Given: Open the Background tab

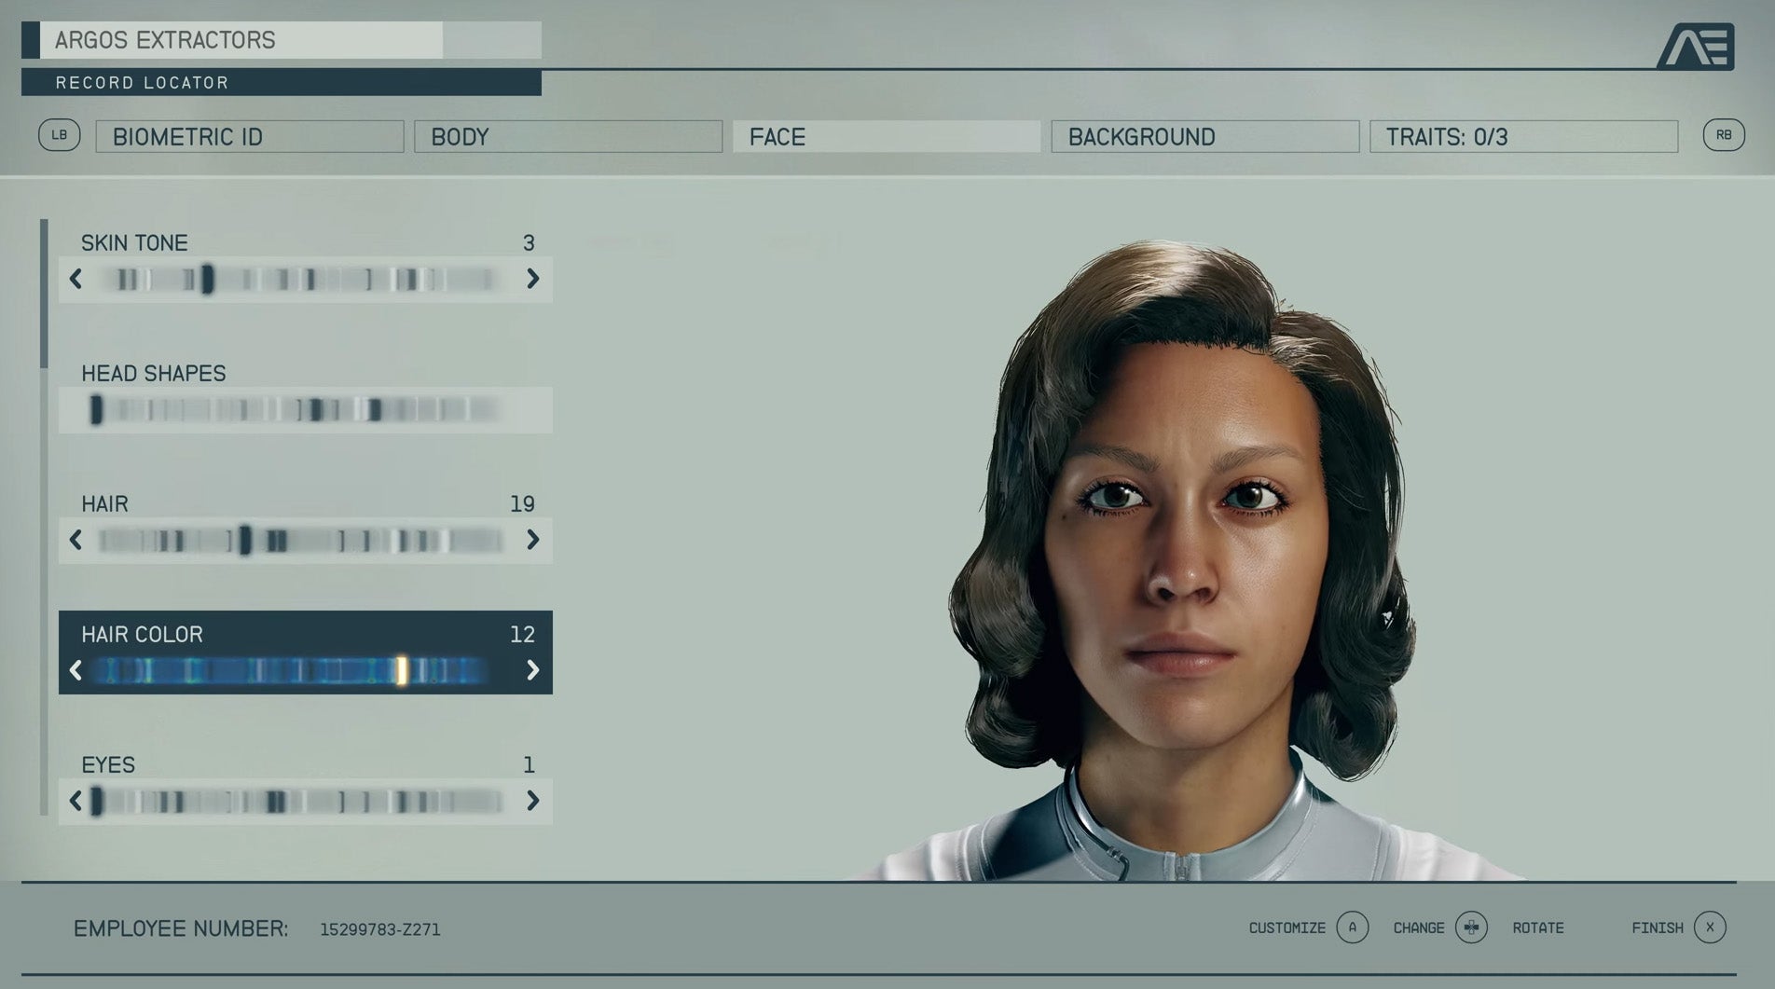Looking at the screenshot, I should (1204, 137).
